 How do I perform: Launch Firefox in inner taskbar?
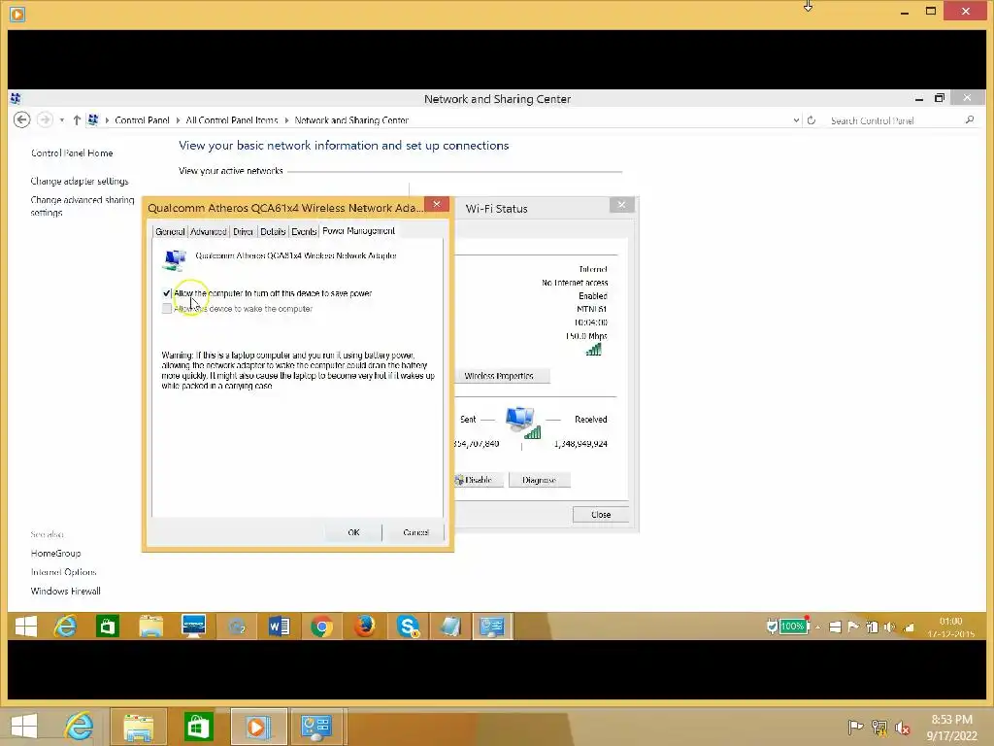pos(365,627)
